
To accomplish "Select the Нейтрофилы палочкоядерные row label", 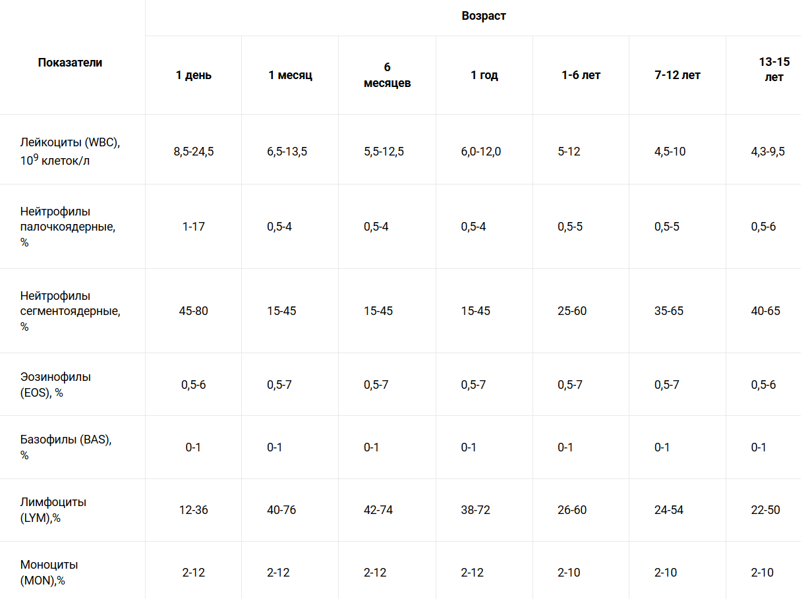I will pyautogui.click(x=68, y=227).
